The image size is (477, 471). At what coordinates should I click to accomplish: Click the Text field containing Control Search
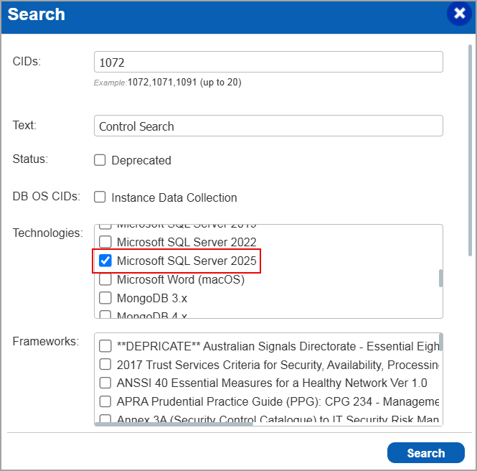(268, 126)
